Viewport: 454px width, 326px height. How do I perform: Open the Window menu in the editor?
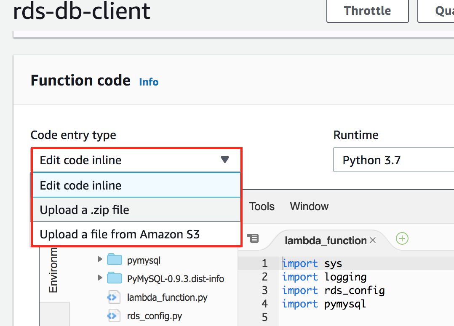(x=309, y=206)
